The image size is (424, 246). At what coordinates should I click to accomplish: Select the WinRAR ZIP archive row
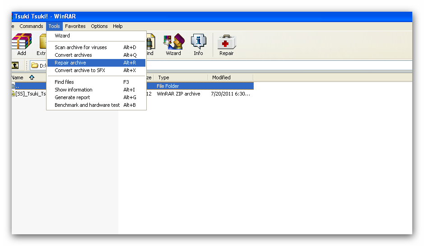(x=133, y=94)
